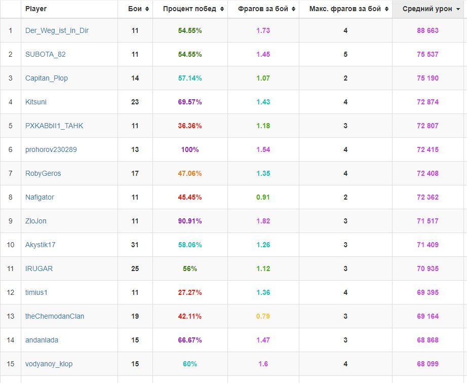Open player SUBOTA_82 profile
Screen dimensions: 467x383
(45, 55)
